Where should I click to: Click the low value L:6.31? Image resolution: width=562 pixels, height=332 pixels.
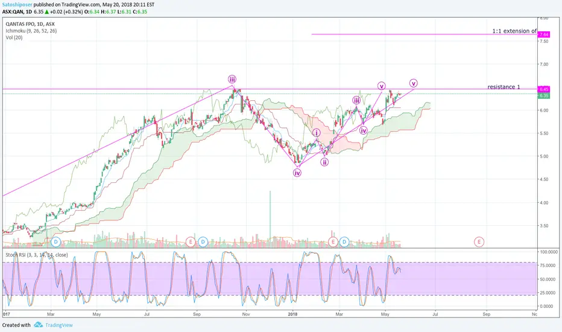pyautogui.click(x=124, y=11)
